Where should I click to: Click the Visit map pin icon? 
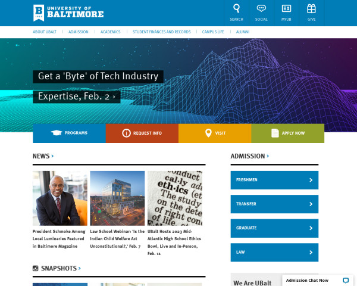coord(208,133)
